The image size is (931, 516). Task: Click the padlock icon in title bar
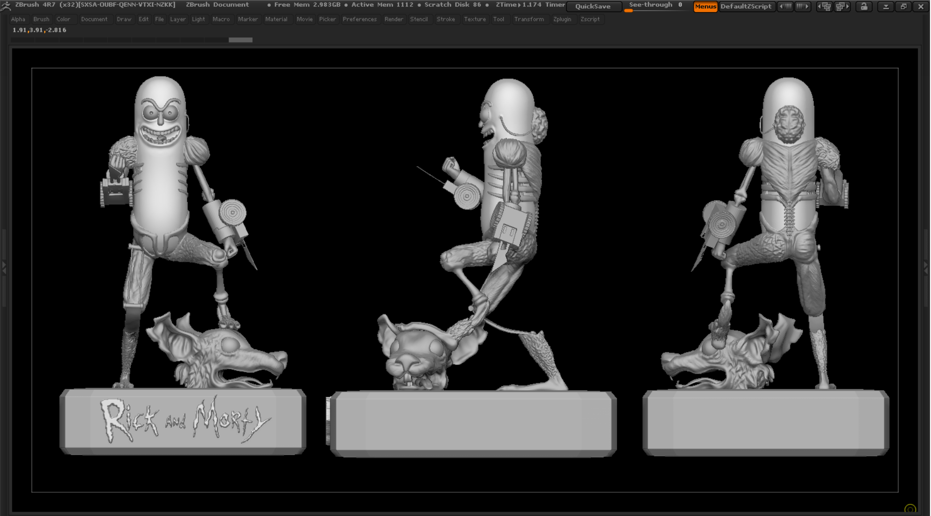864,6
